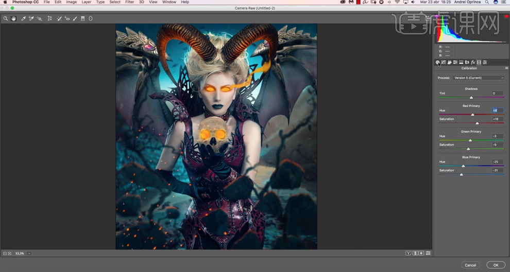Click the OK button

(496, 265)
